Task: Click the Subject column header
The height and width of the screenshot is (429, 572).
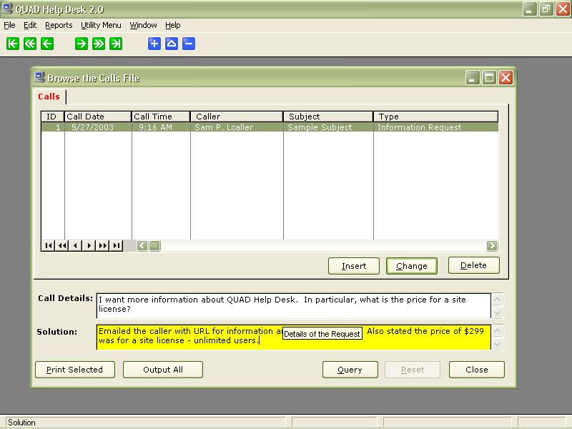Action: pos(328,117)
